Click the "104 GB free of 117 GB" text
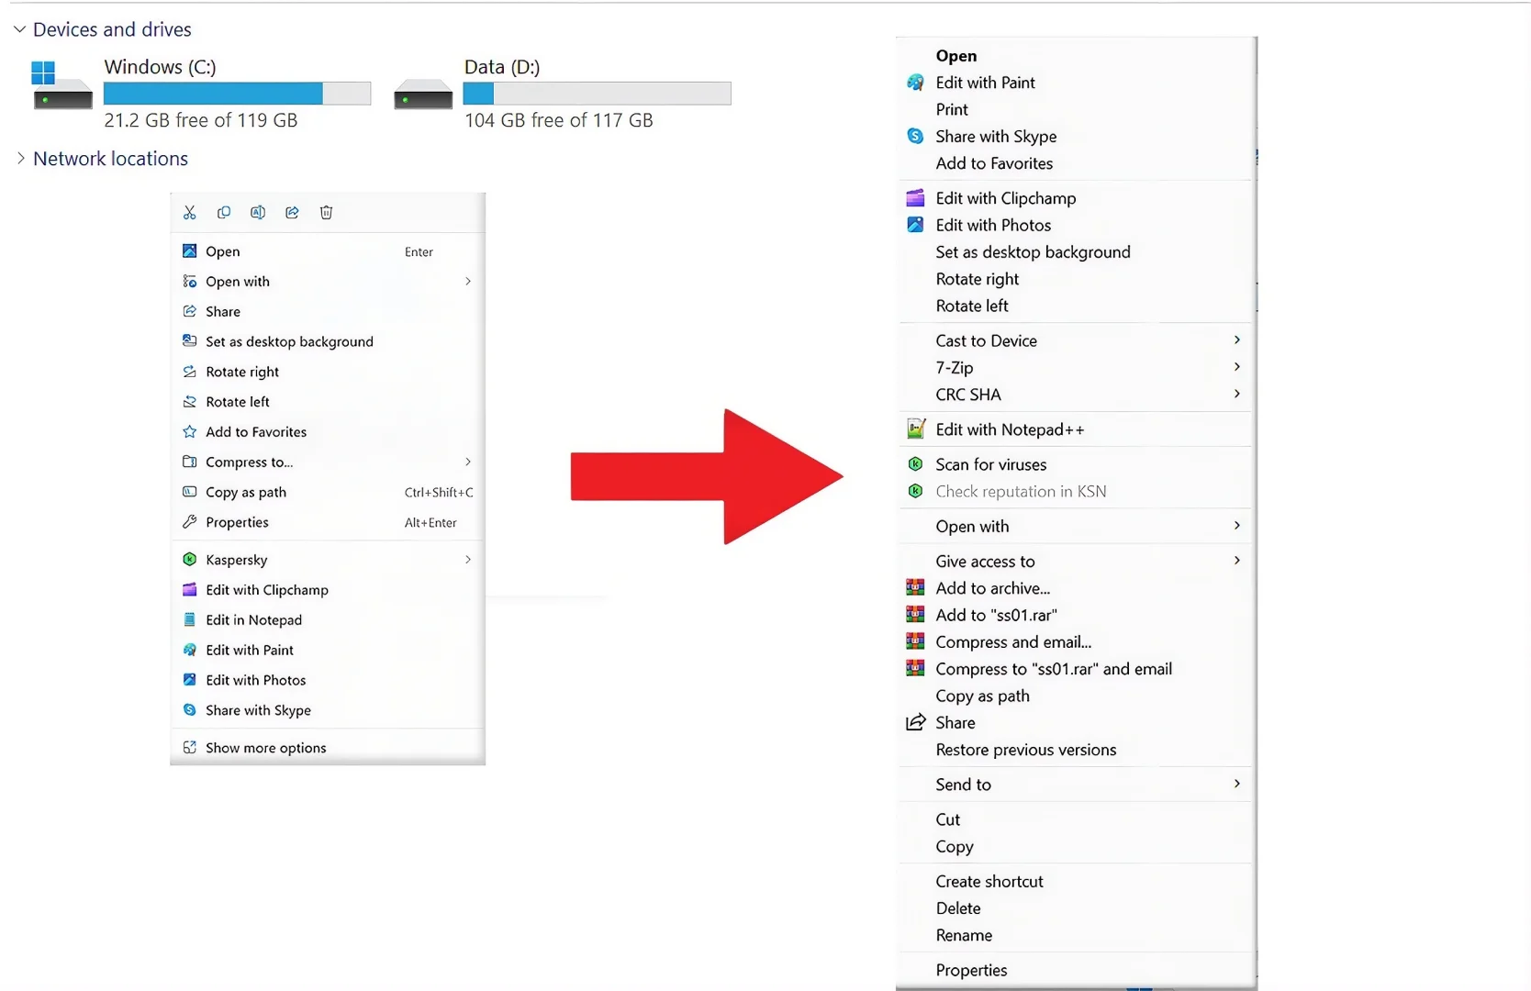The width and height of the screenshot is (1531, 991). tap(559, 120)
